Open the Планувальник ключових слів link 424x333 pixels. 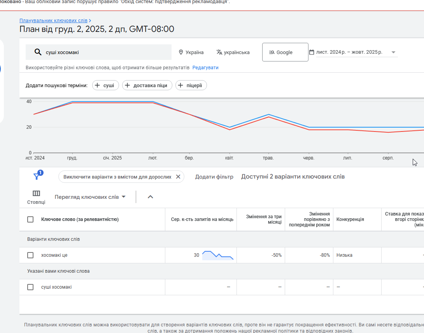[53, 21]
